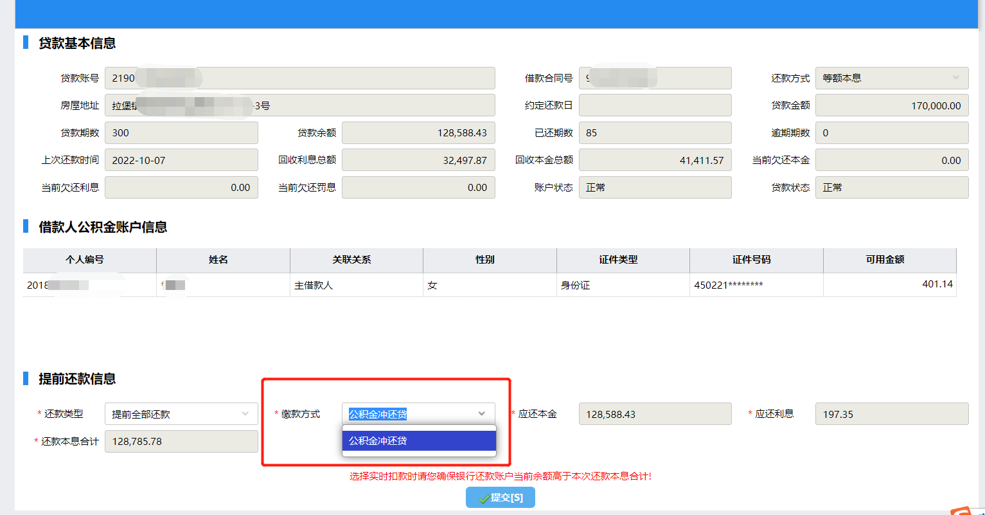Open the 还款方式 dropdown showing 等额本息
Screen dimensions: 985x515
891,78
